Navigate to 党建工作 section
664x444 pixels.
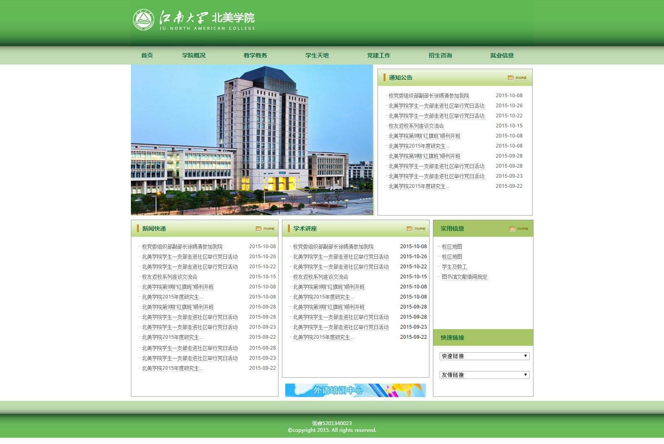click(x=378, y=55)
